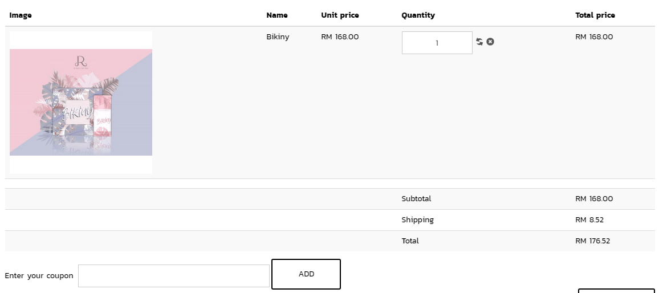This screenshot has height=293, width=663.
Task: Open the Bikiny product thumbnail image
Action: [x=81, y=103]
